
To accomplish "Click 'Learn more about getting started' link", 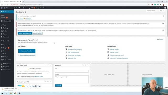I will click(x=119, y=58).
